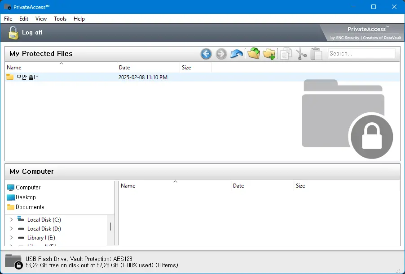
Task: Expand the Library I (E:) tree node
Action: click(x=11, y=238)
